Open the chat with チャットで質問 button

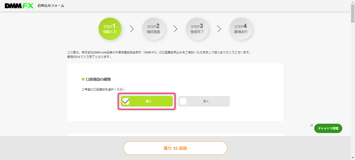(x=328, y=128)
